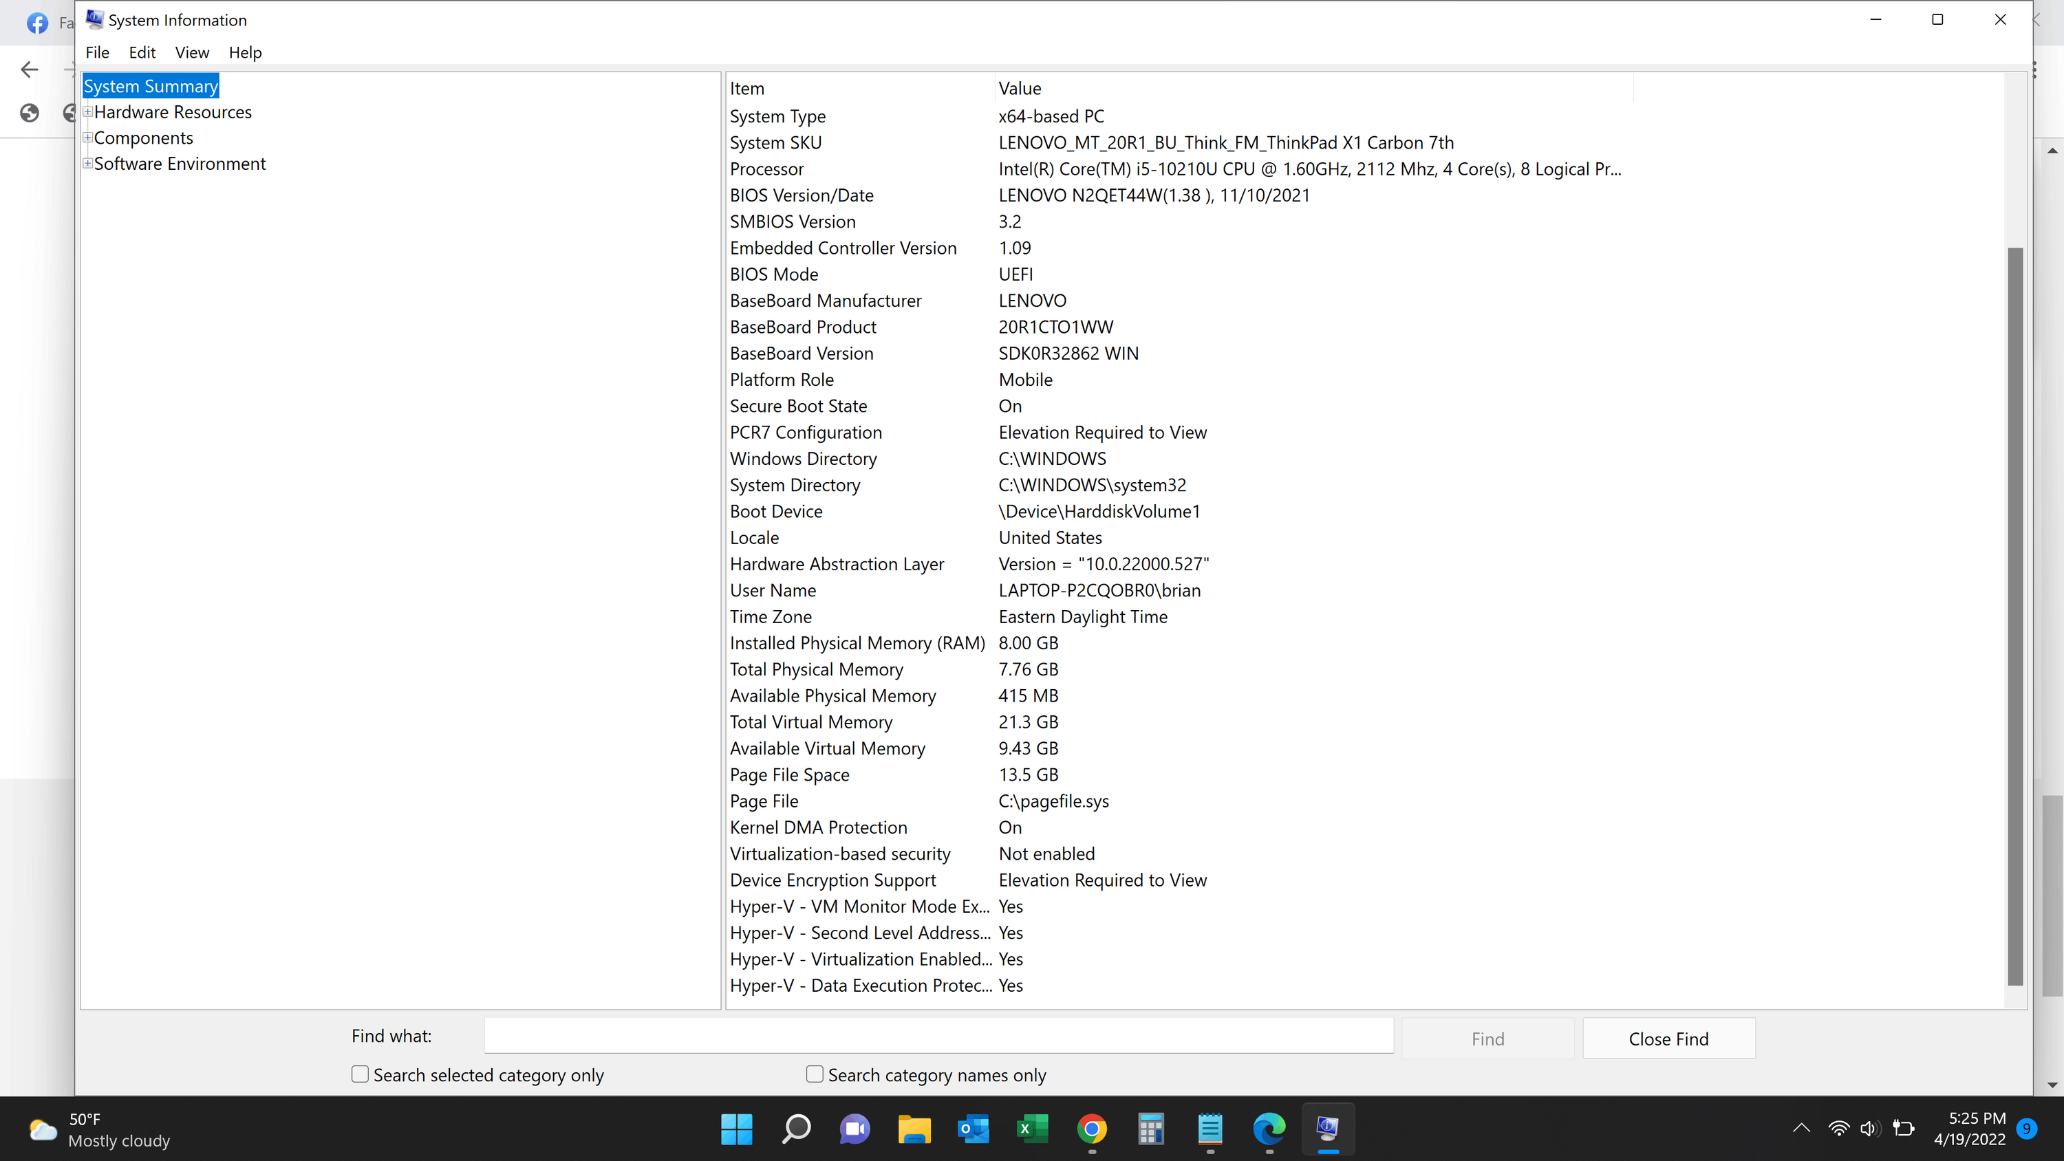The image size is (2064, 1161).
Task: Open taskbar Search icon
Action: [x=795, y=1129]
